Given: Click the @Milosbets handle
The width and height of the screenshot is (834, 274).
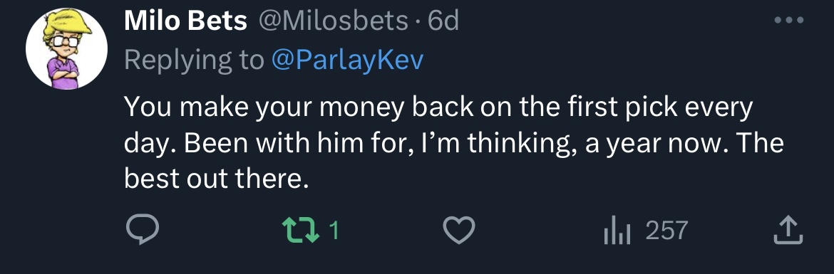Looking at the screenshot, I should [x=334, y=21].
